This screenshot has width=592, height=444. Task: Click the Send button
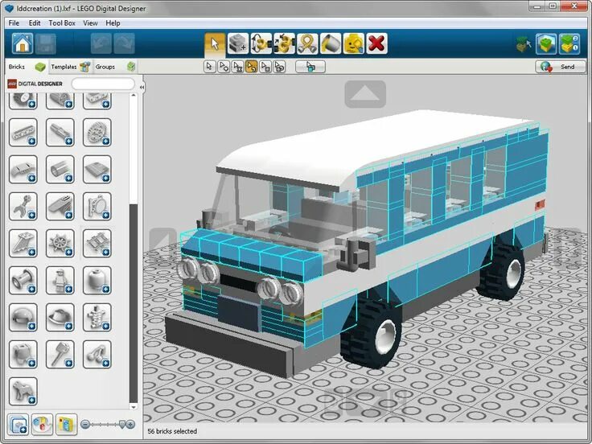pos(561,67)
